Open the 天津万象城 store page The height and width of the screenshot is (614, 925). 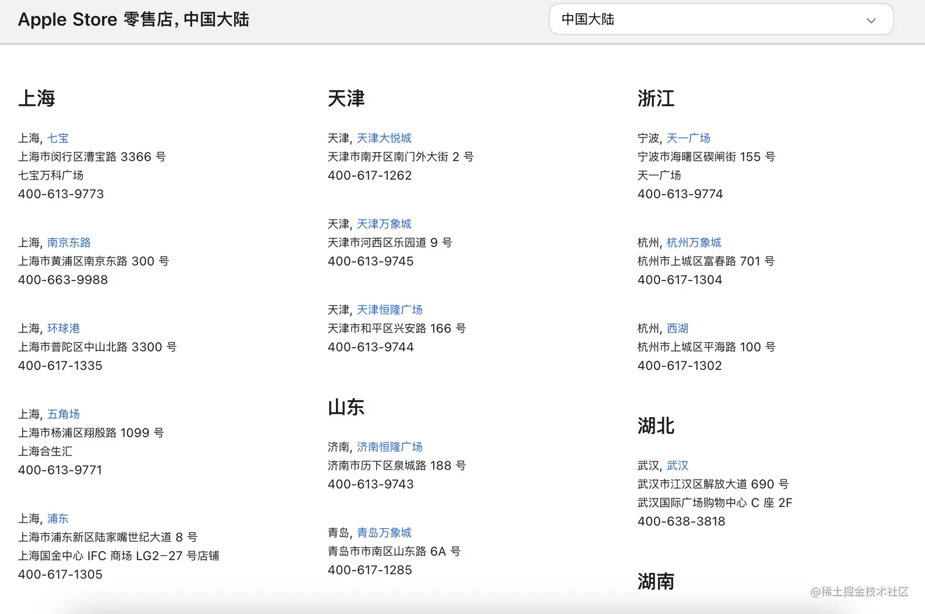click(x=384, y=224)
